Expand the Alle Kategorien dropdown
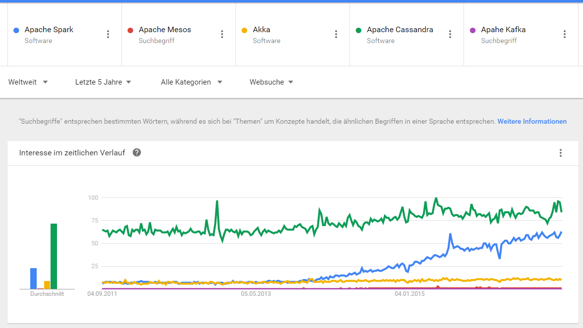 191,82
